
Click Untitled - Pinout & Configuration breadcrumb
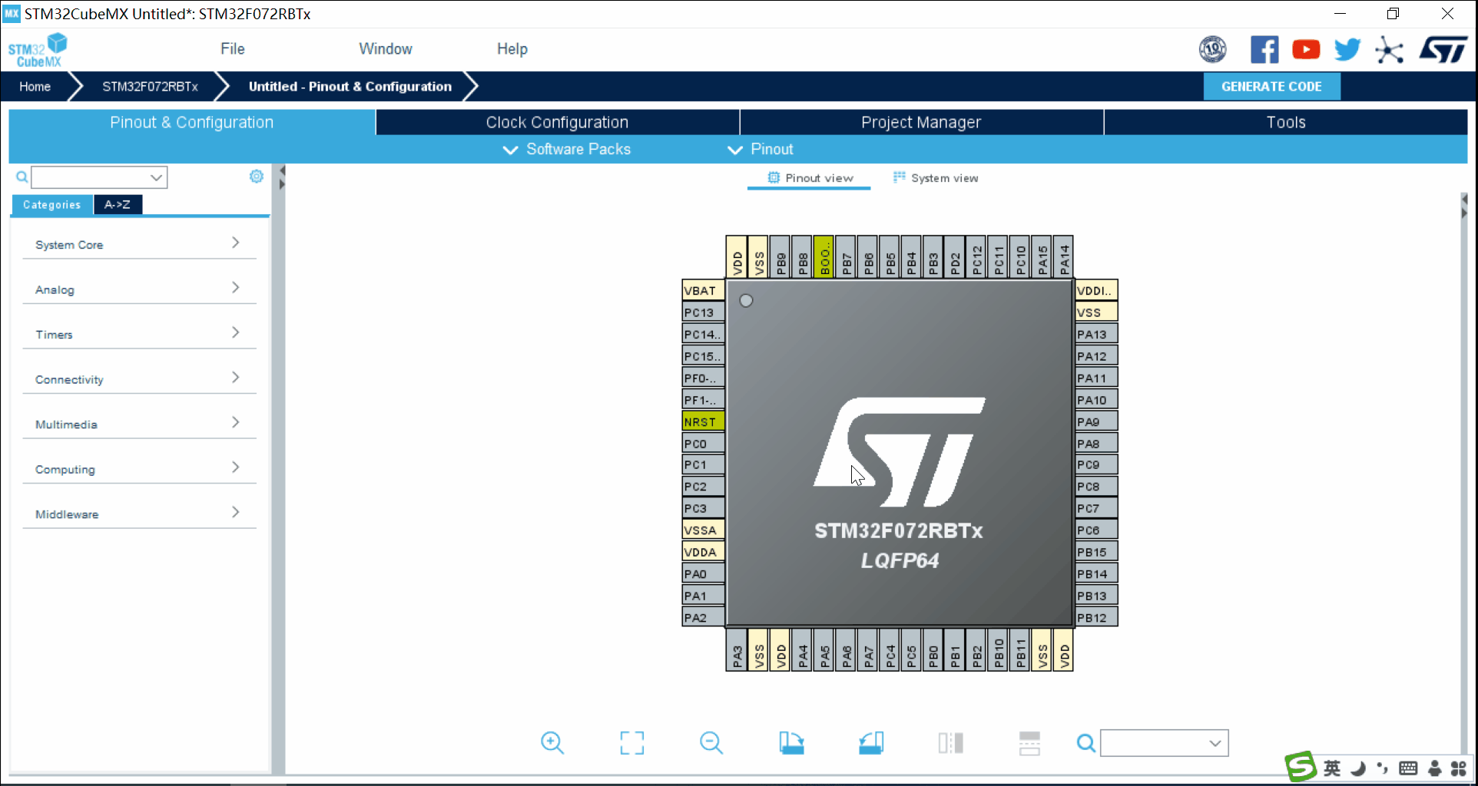coord(350,87)
